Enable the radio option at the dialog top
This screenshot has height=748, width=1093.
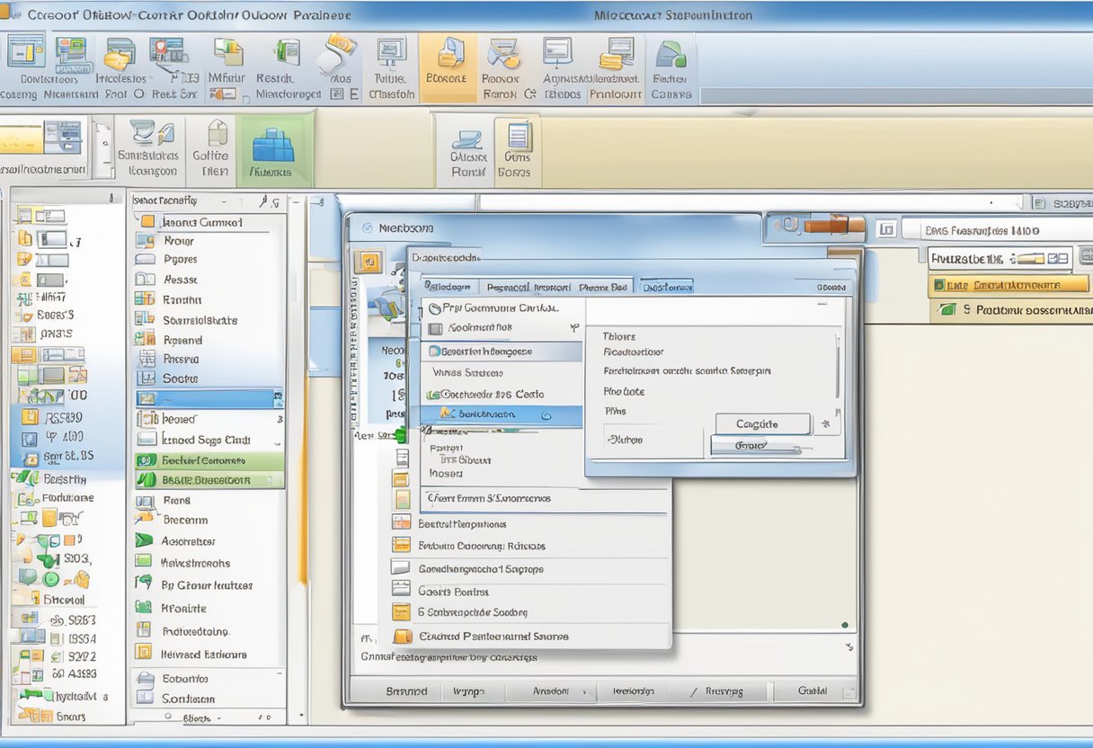pos(435,307)
